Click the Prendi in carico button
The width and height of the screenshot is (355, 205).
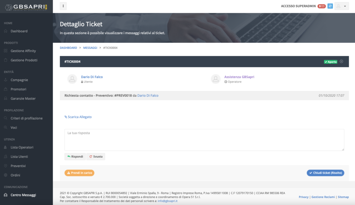pos(79,173)
